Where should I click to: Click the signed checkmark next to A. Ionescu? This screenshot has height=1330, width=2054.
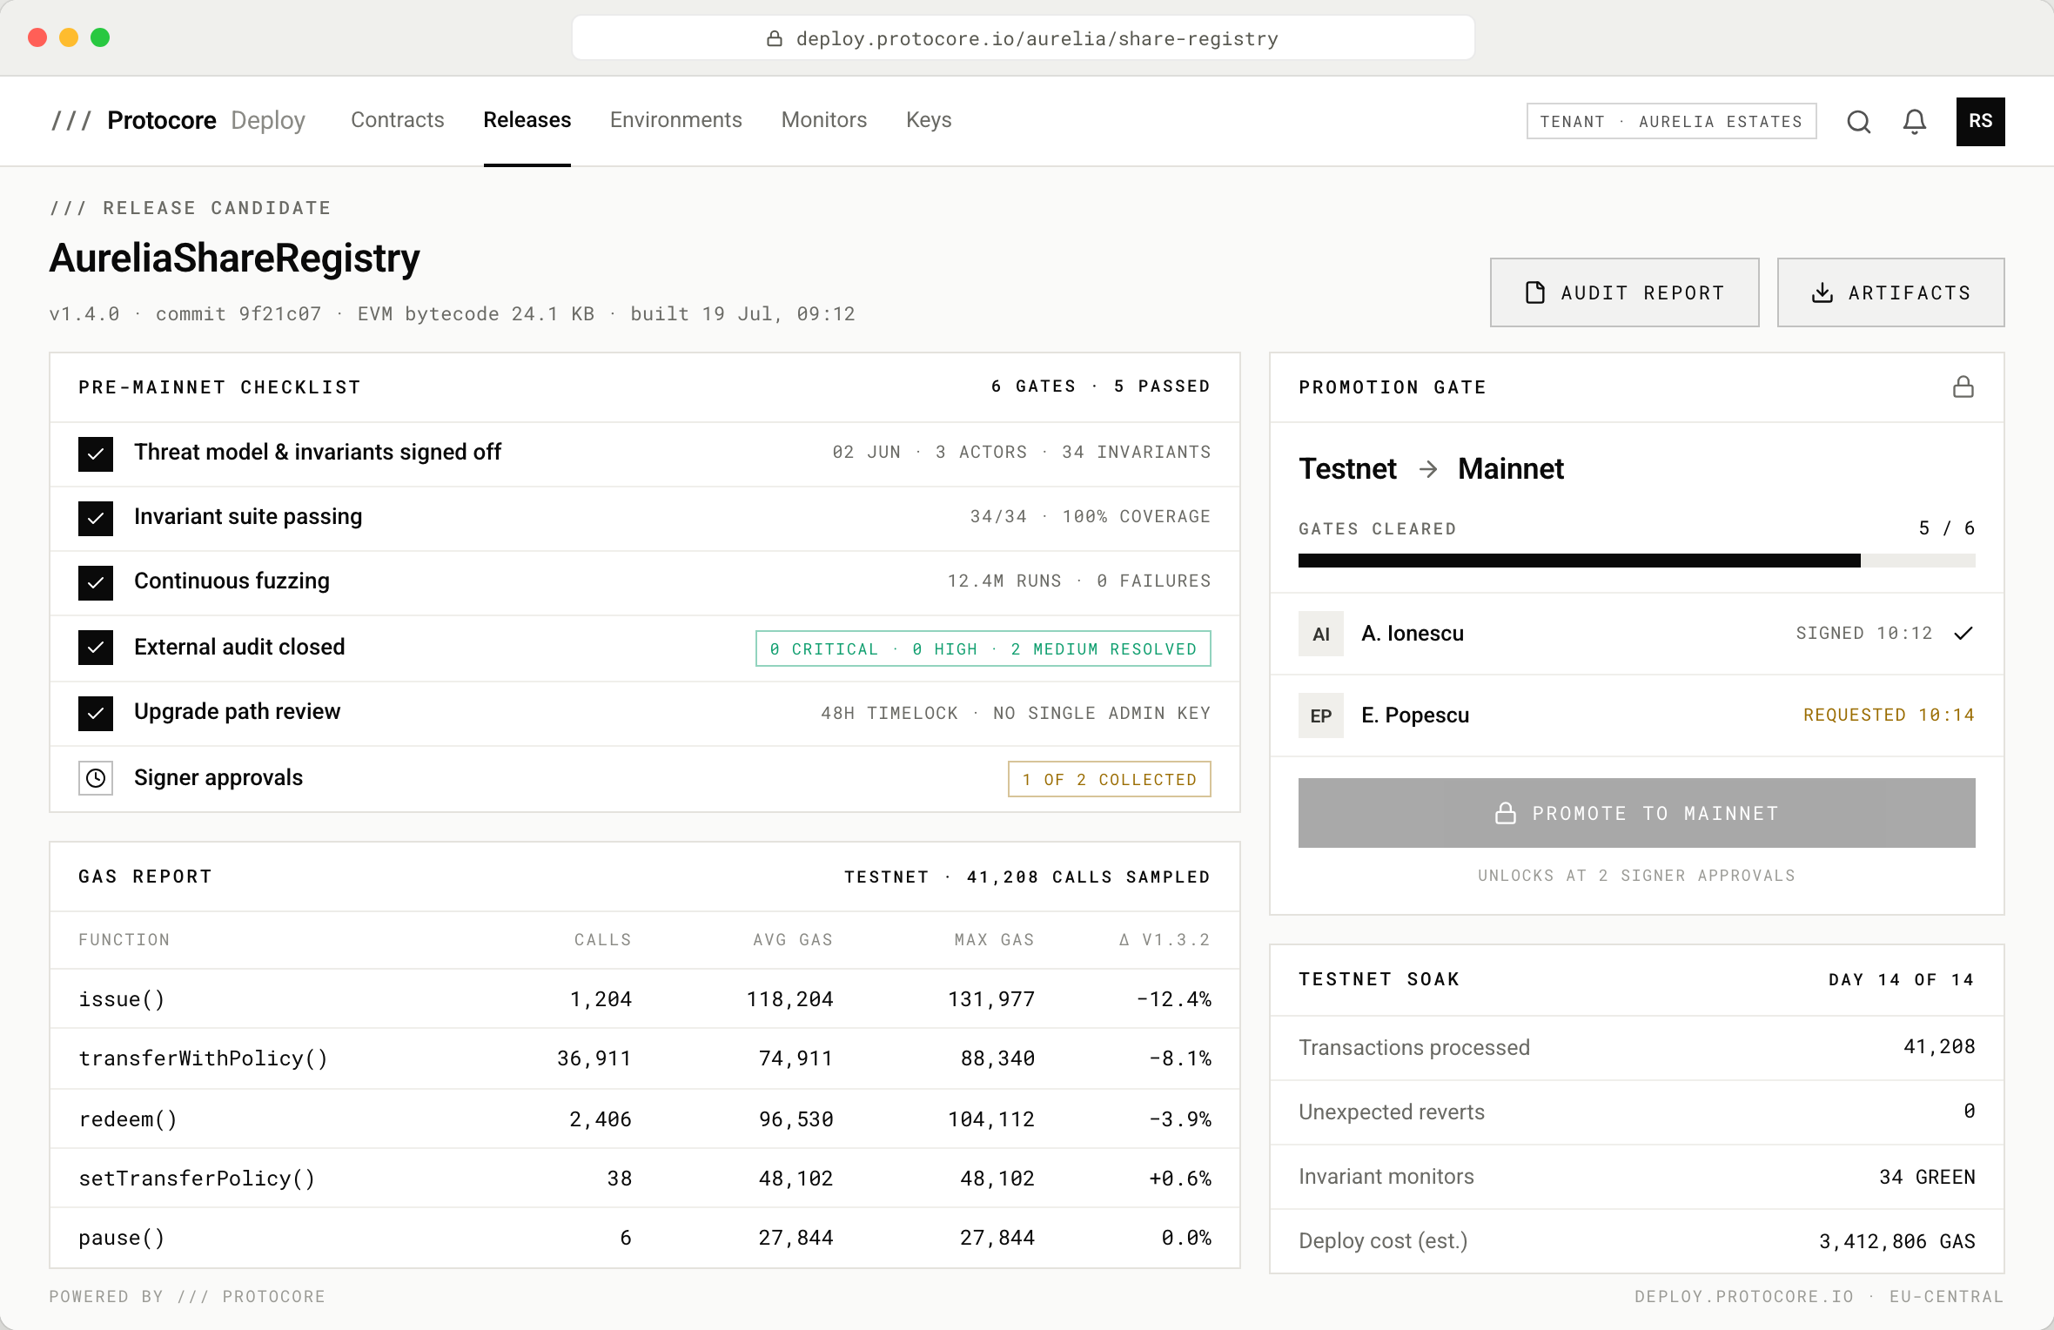(1963, 633)
